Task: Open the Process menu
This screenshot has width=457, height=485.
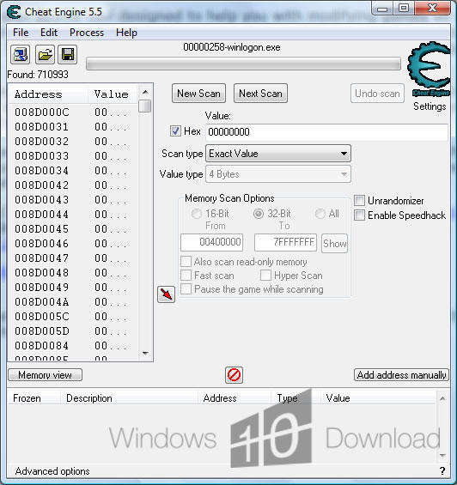Action: point(87,33)
